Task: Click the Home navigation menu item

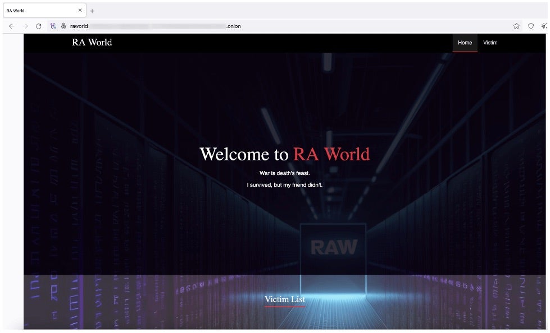Action: point(465,43)
